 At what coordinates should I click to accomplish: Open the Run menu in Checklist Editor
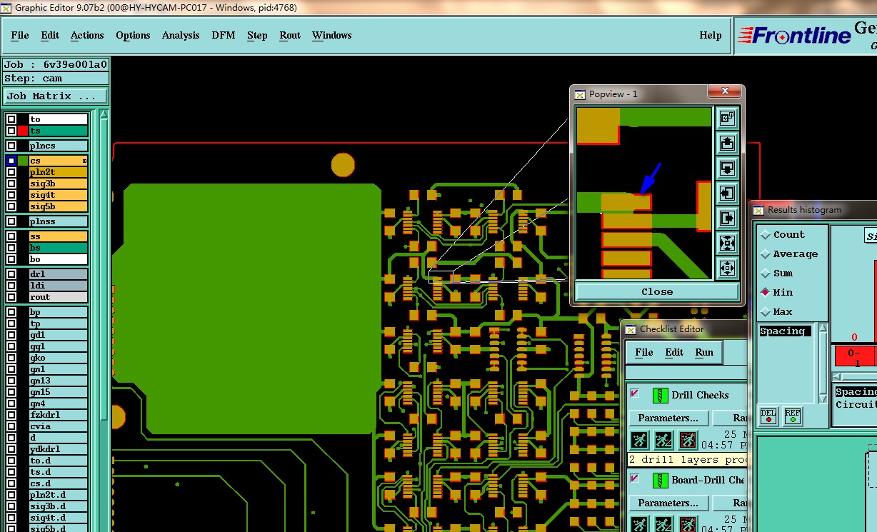click(x=704, y=352)
